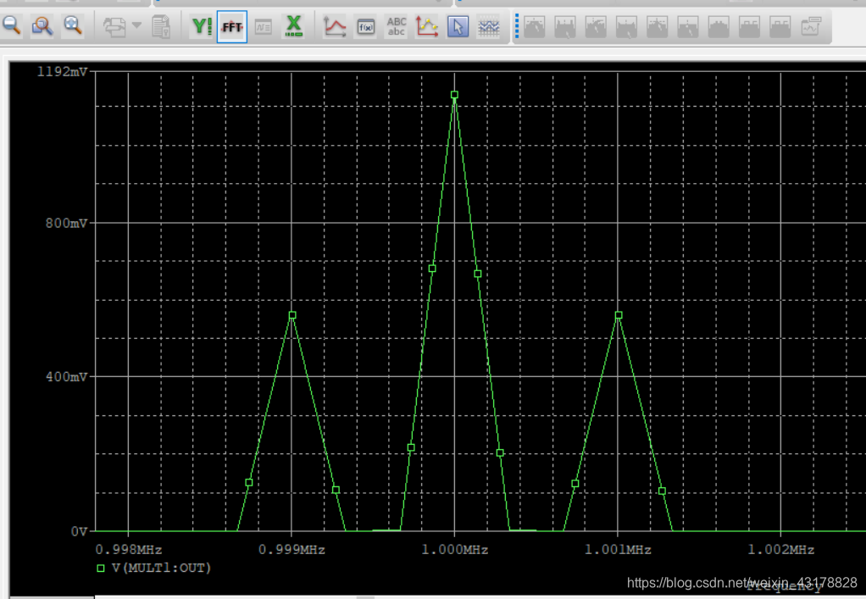Click the Mark Label icon at toolbar end
Screen dimensions: 866x599
tap(811, 26)
